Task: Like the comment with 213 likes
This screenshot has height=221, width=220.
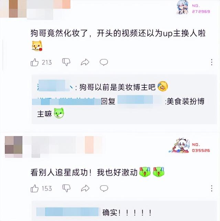Action: coord(34,62)
